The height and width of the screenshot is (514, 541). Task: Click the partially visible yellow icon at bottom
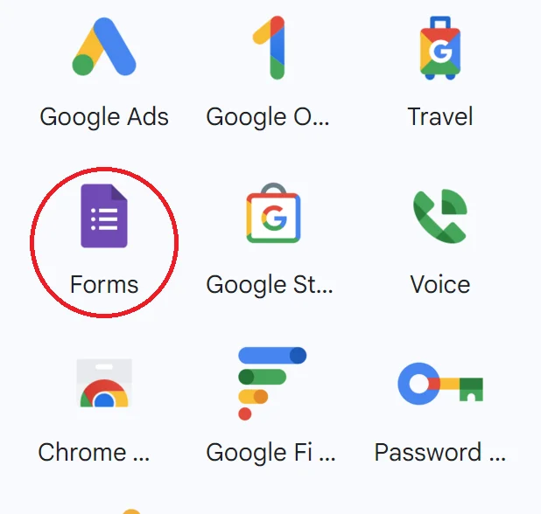point(131,511)
